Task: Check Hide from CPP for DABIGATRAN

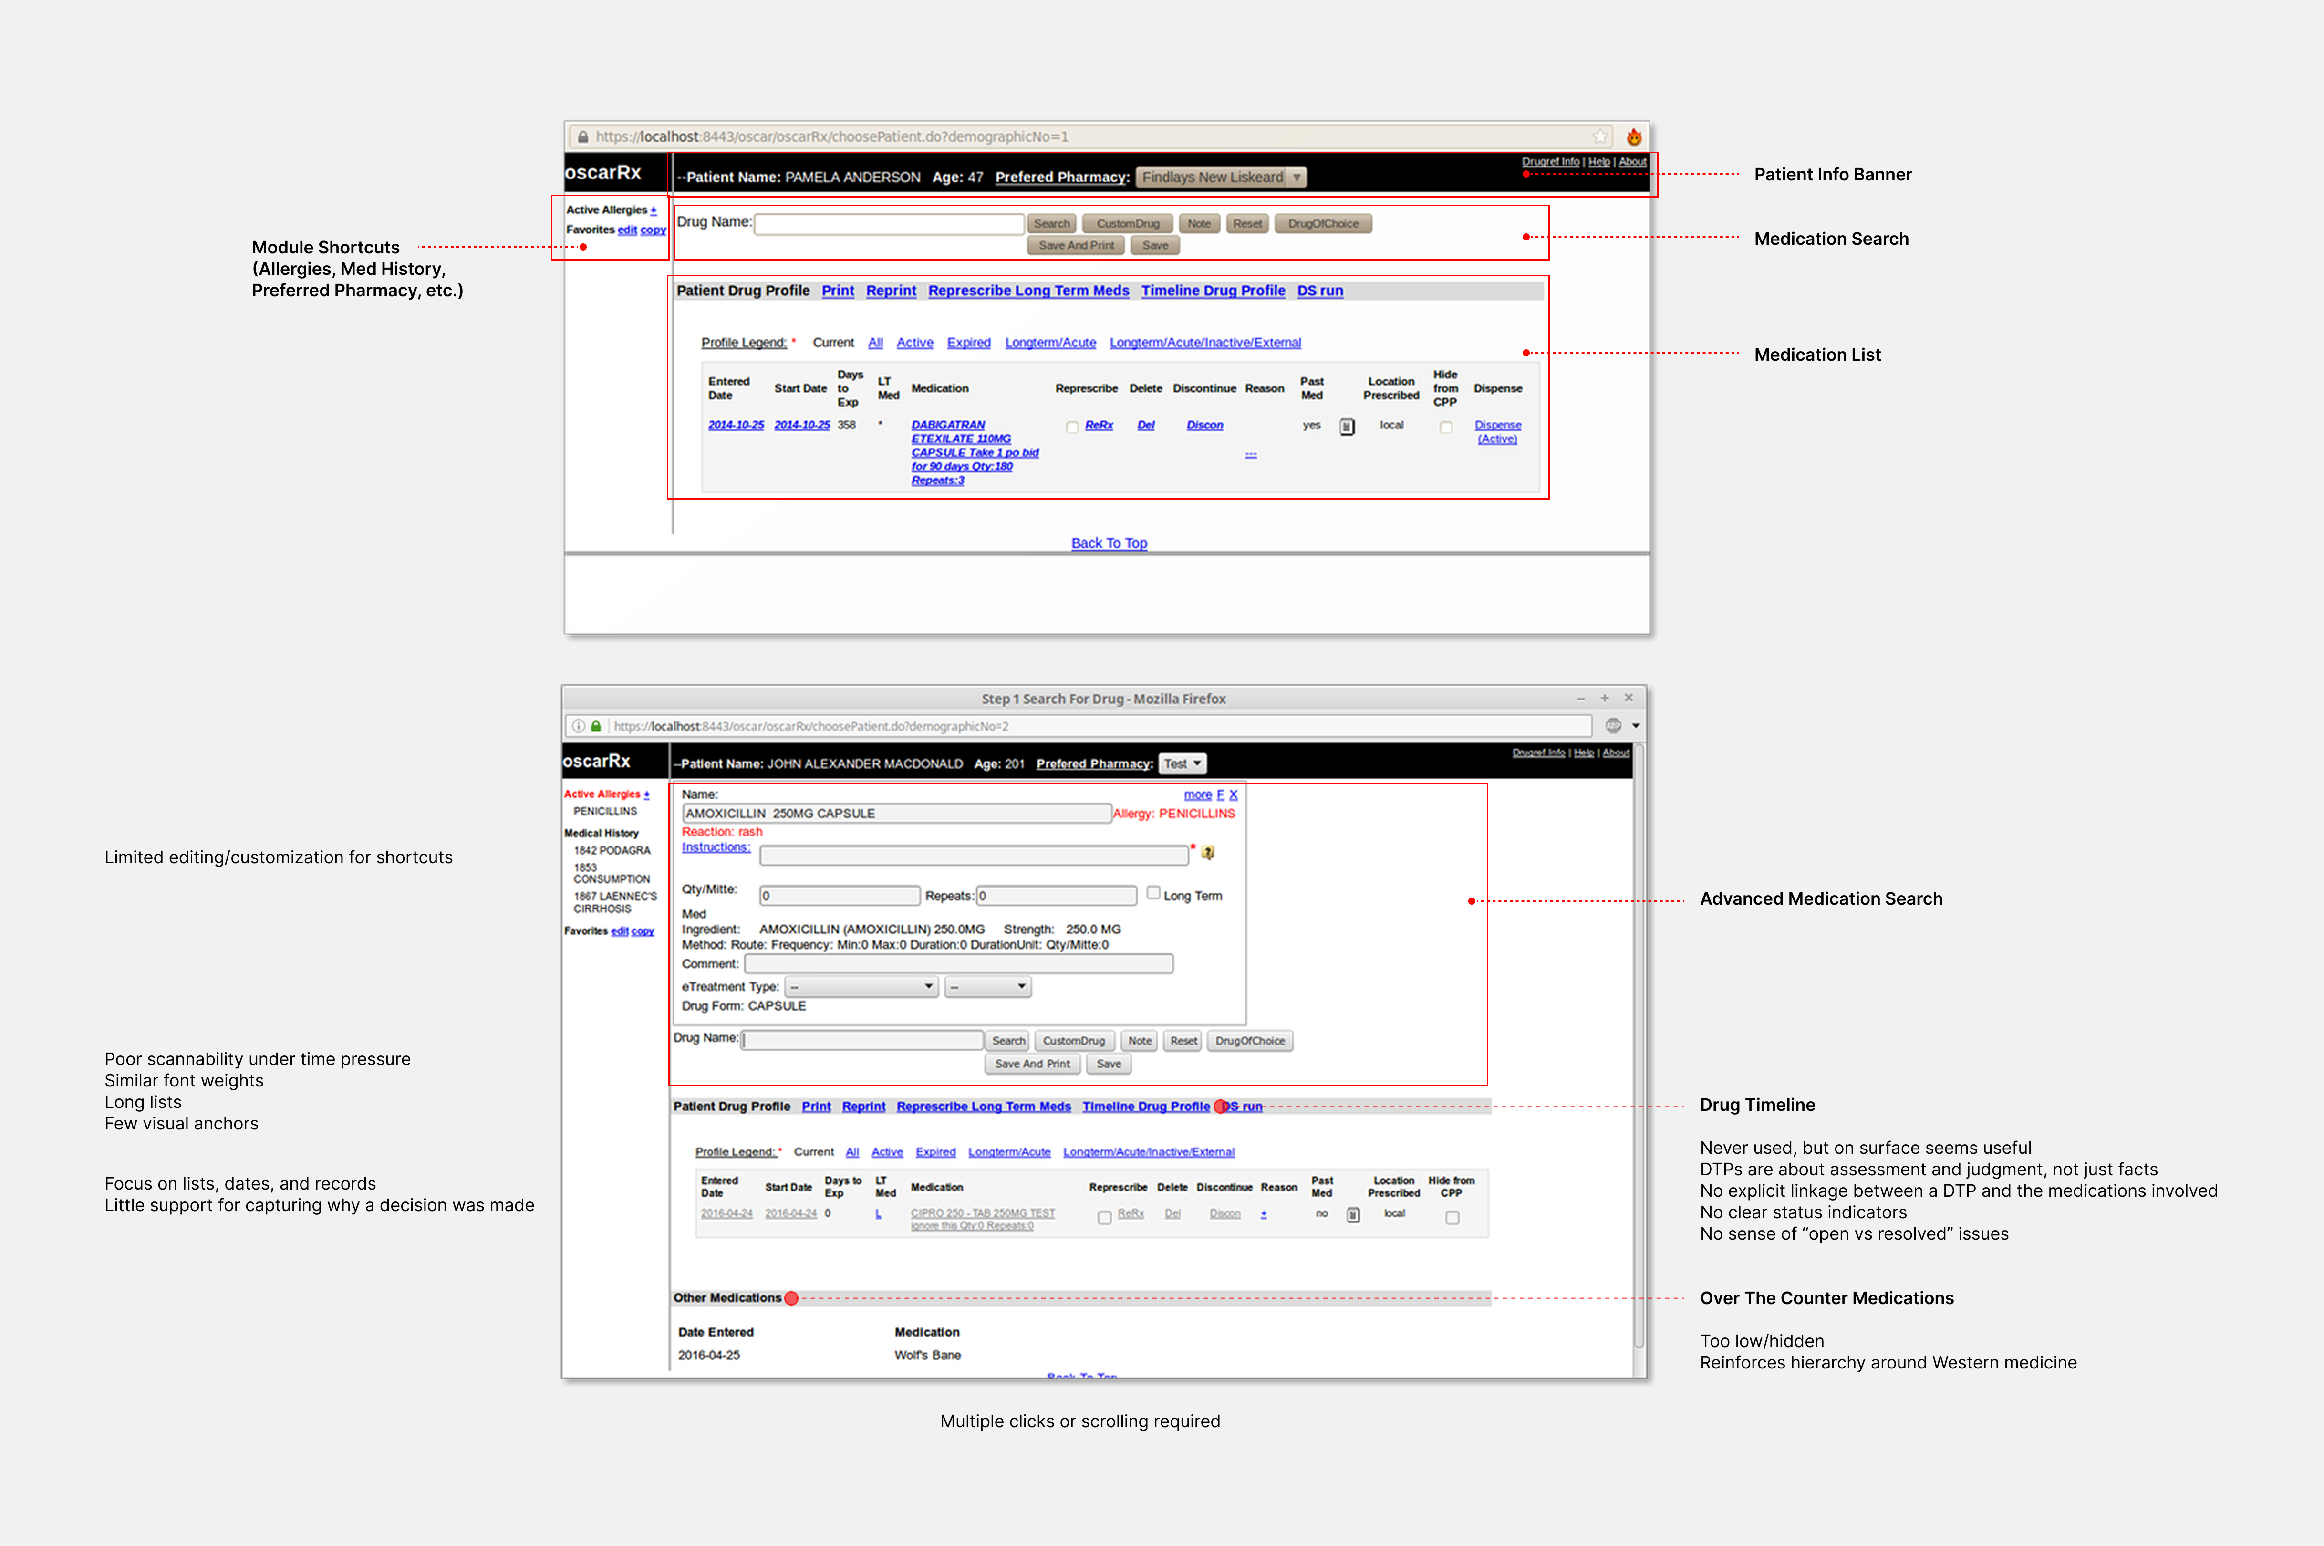Action: [1446, 427]
